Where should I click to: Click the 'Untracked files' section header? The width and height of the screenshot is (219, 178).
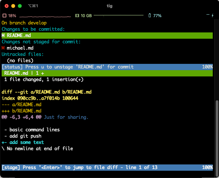tap(22, 54)
